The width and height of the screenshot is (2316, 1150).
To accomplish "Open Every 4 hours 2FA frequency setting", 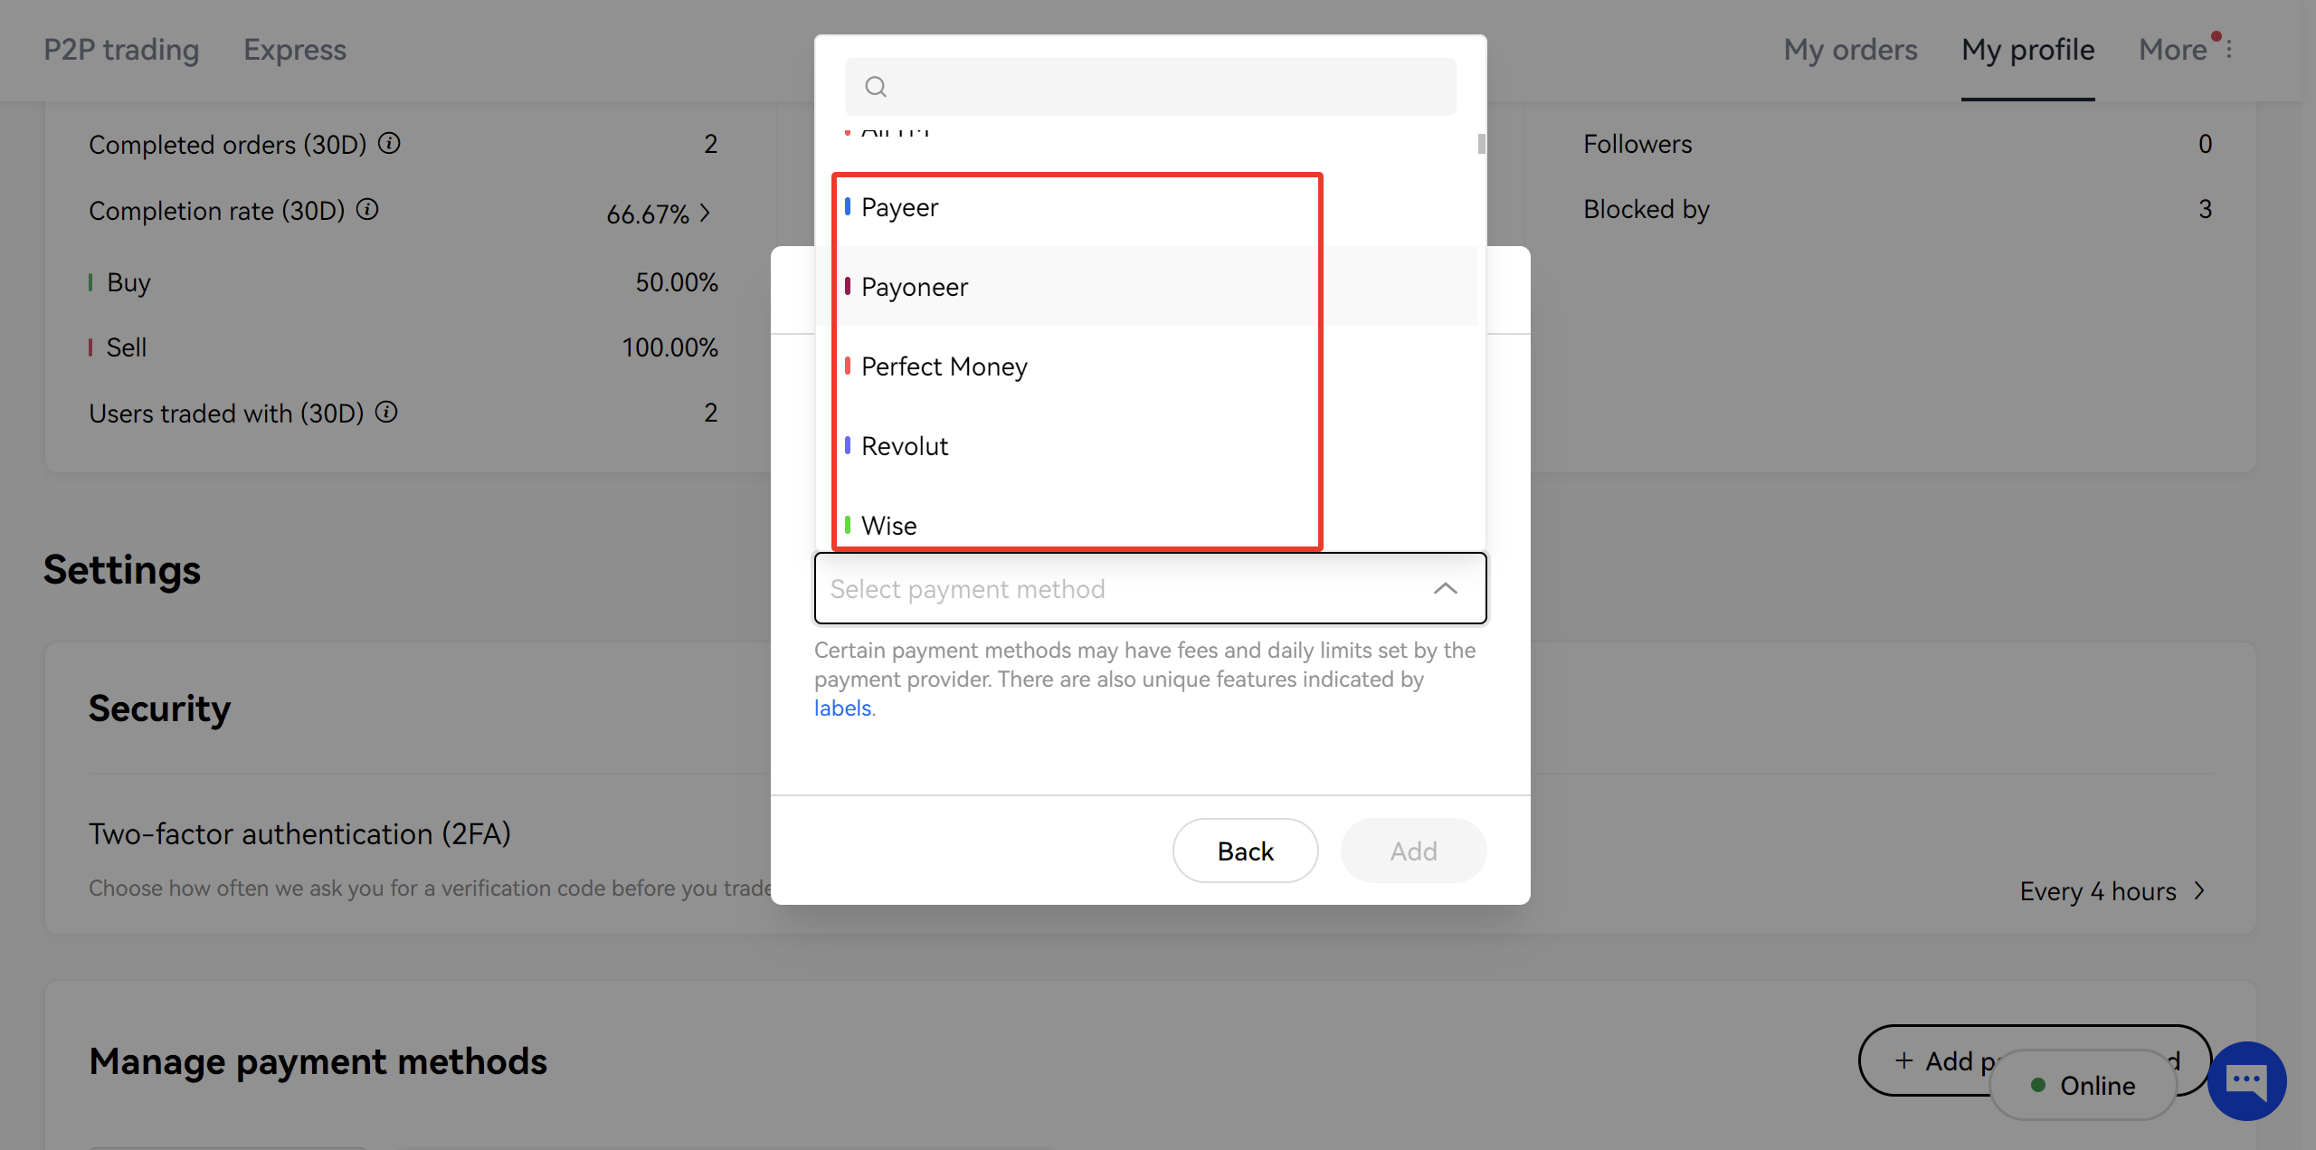I will coord(2113,891).
